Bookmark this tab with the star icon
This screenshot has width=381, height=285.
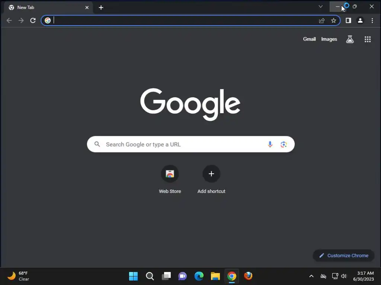point(334,21)
